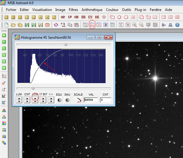Screen dimensions: 183x158
Task: Click the lower histogram slider handle
Action: (33, 88)
